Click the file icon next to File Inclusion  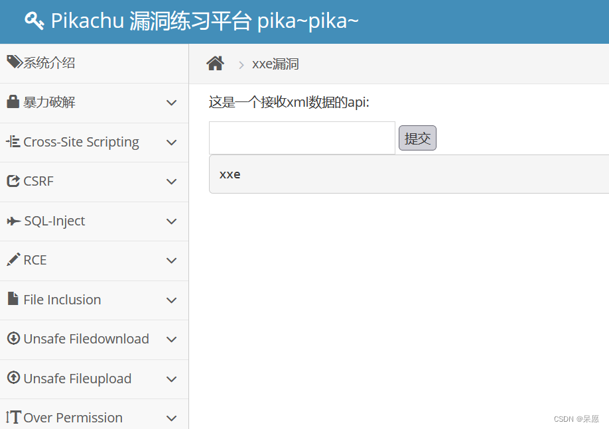click(x=13, y=300)
